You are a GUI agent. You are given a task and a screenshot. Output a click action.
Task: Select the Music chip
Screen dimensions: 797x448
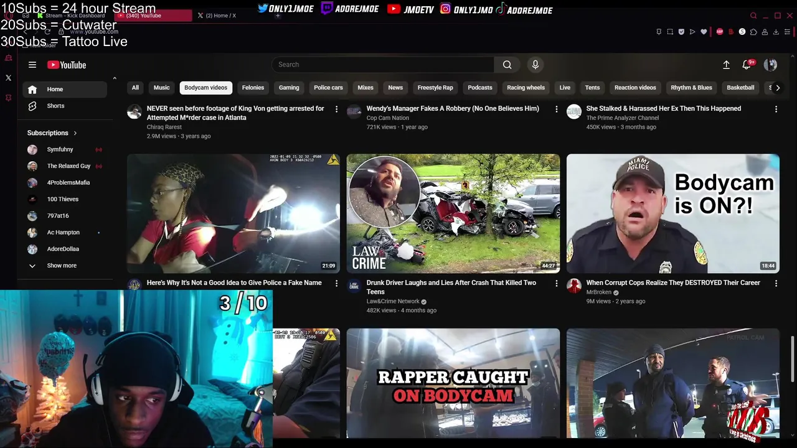(x=162, y=88)
